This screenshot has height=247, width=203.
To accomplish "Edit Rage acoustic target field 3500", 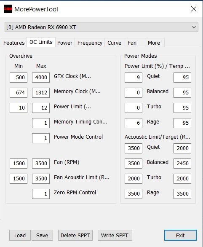I will [182, 194].
